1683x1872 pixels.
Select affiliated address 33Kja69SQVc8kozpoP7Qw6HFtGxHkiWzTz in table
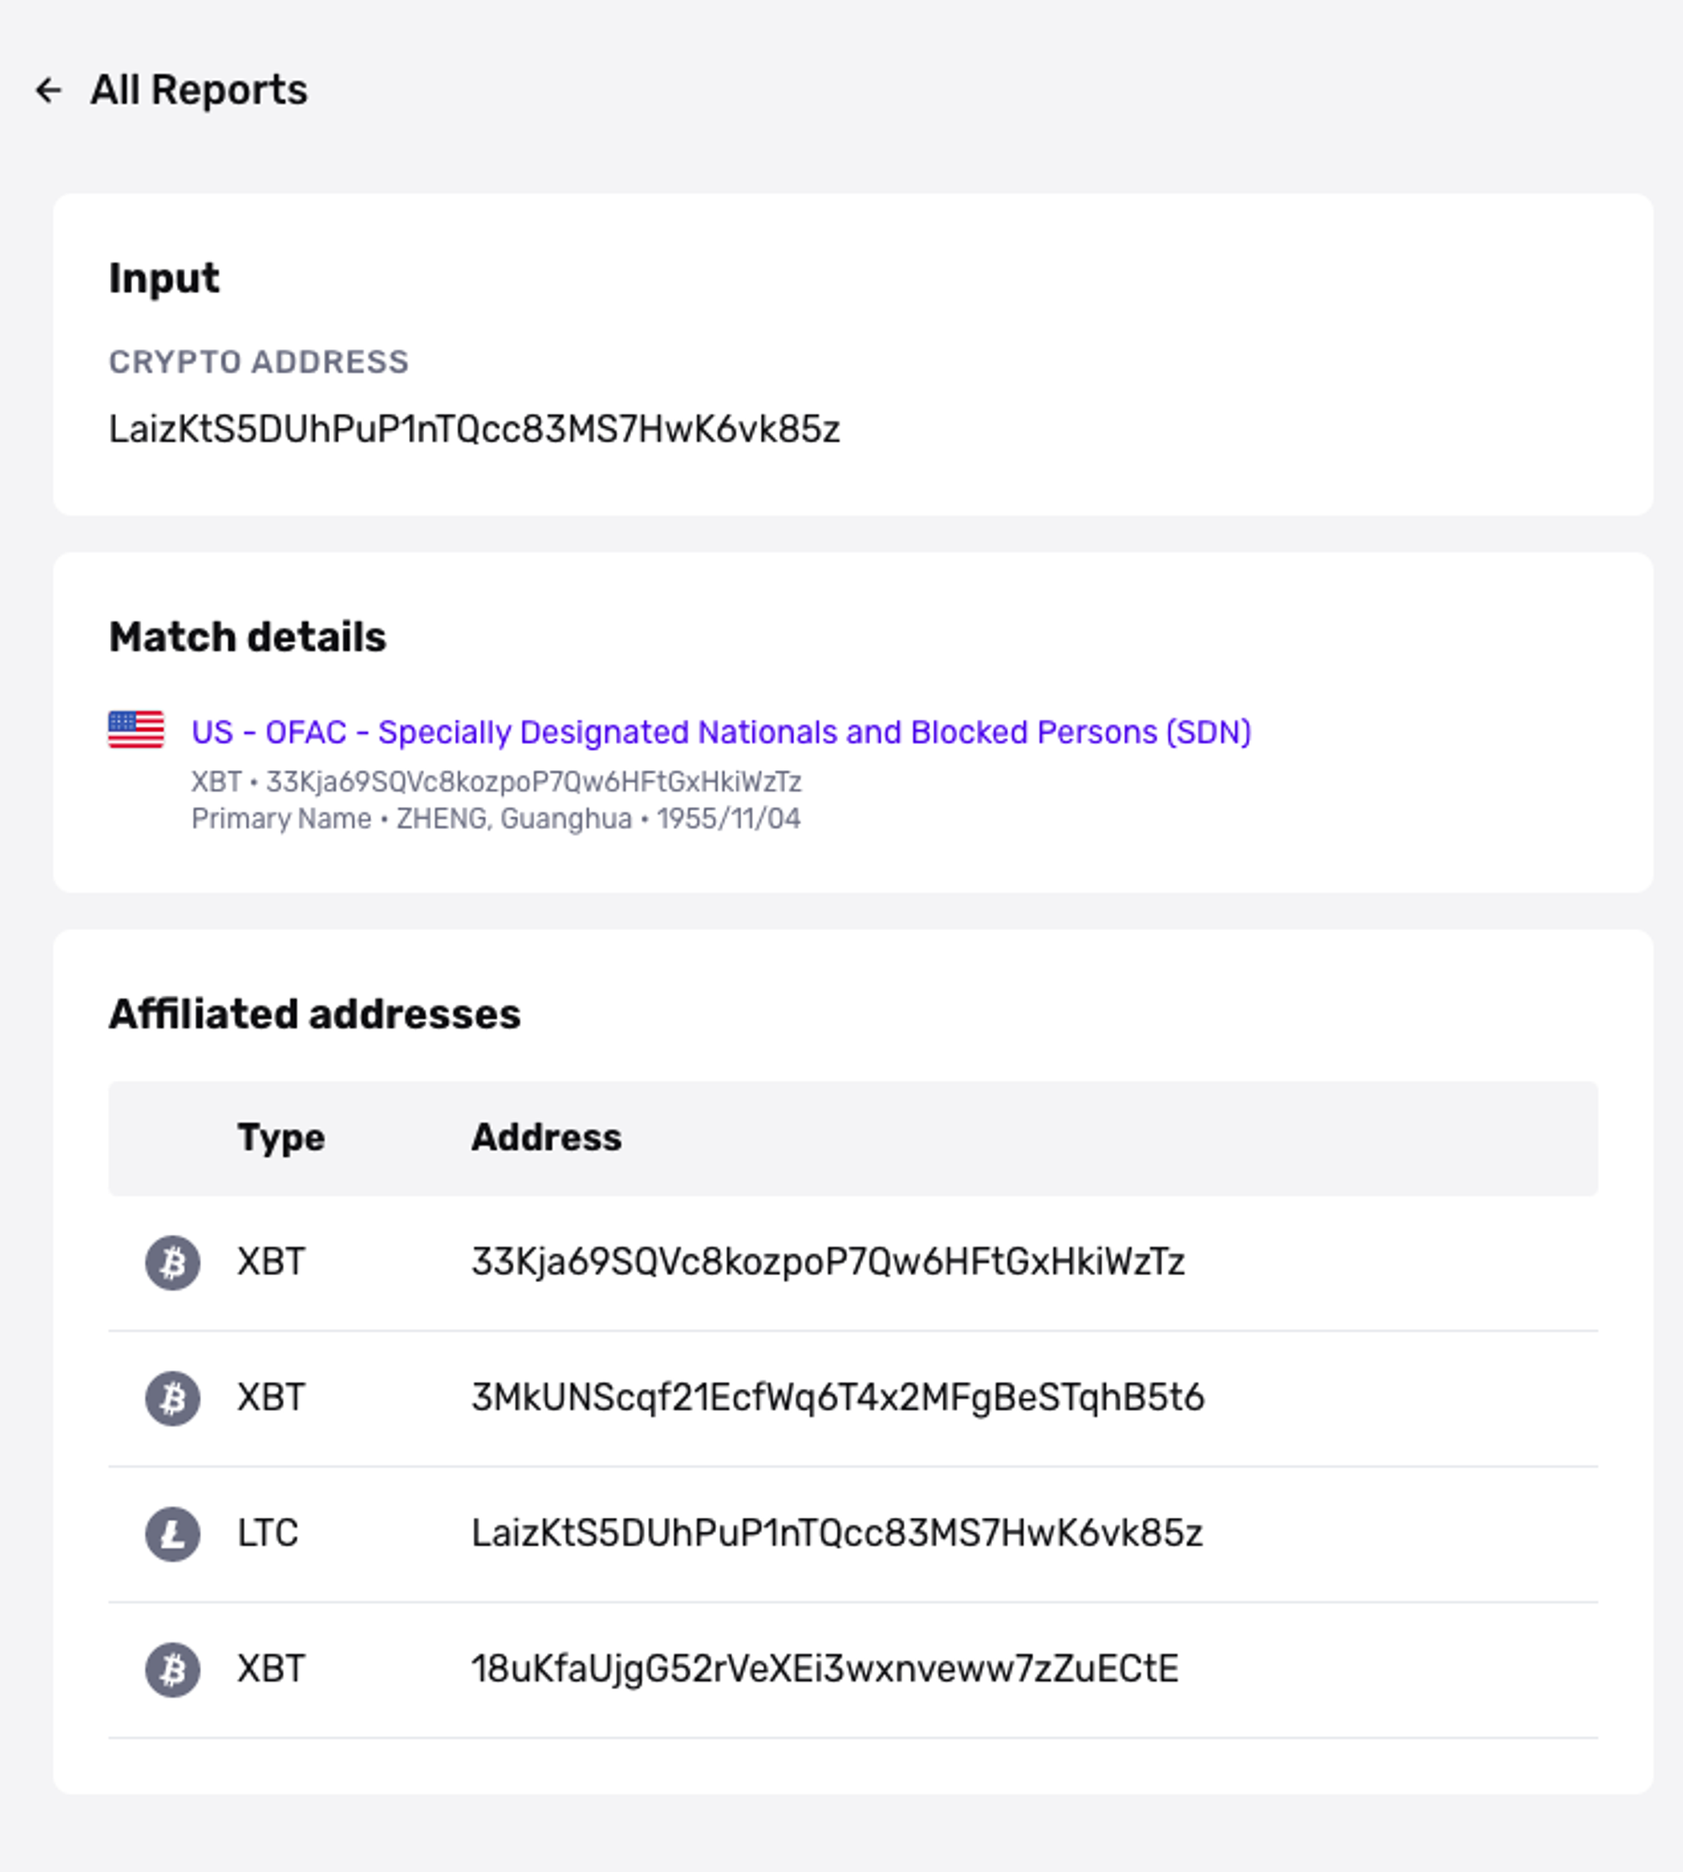[828, 1263]
